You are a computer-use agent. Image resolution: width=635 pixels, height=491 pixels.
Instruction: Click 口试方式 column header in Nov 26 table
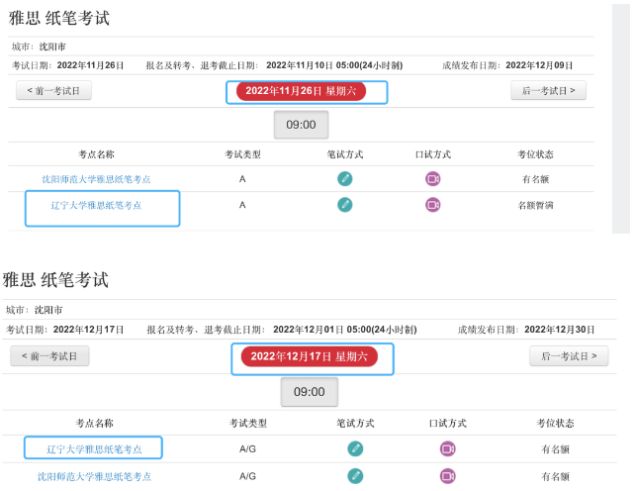click(x=433, y=154)
